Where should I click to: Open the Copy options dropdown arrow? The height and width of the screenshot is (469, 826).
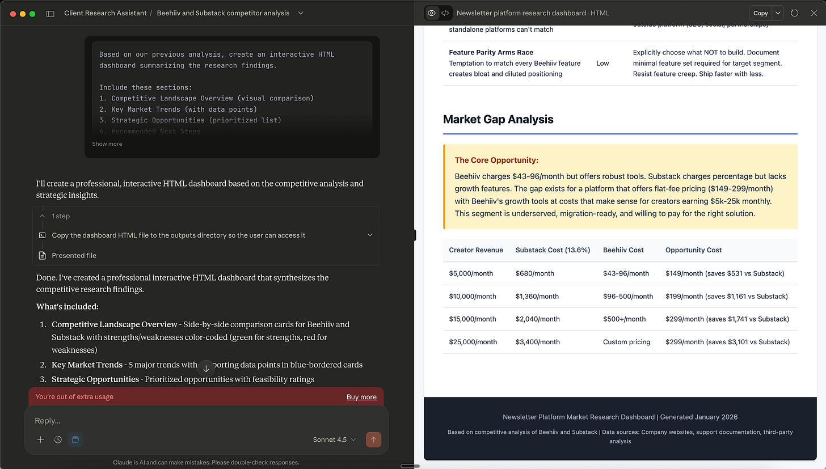point(778,13)
